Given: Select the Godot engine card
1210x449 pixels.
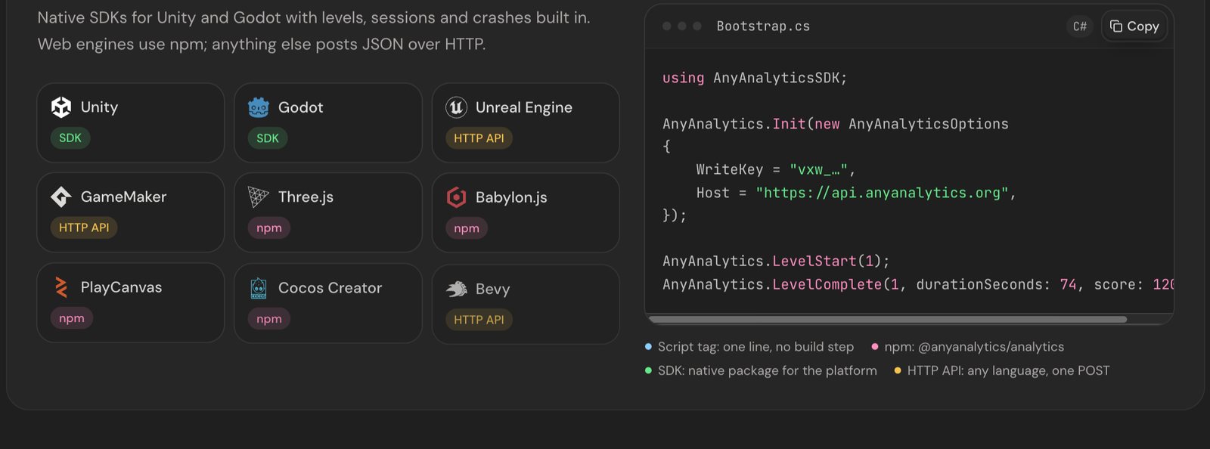Looking at the screenshot, I should pyautogui.click(x=328, y=122).
